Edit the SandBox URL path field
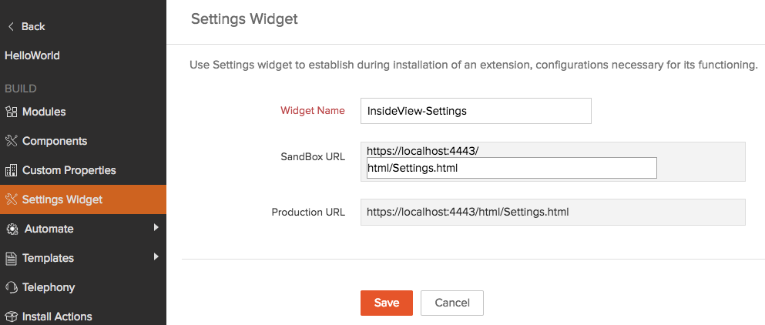Image resolution: width=765 pixels, height=325 pixels. tap(512, 168)
